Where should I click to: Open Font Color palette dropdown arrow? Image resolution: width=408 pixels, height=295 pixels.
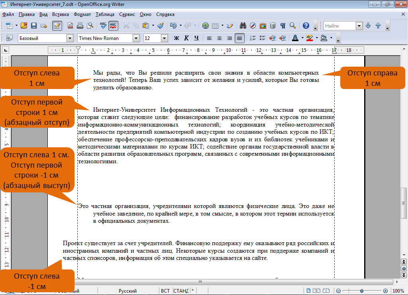(302, 38)
